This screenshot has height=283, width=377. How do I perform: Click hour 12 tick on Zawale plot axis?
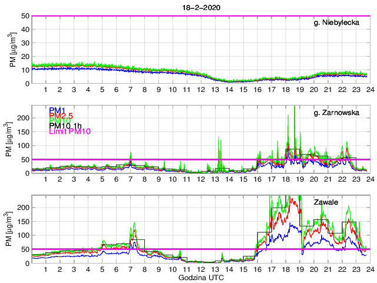coord(200,269)
